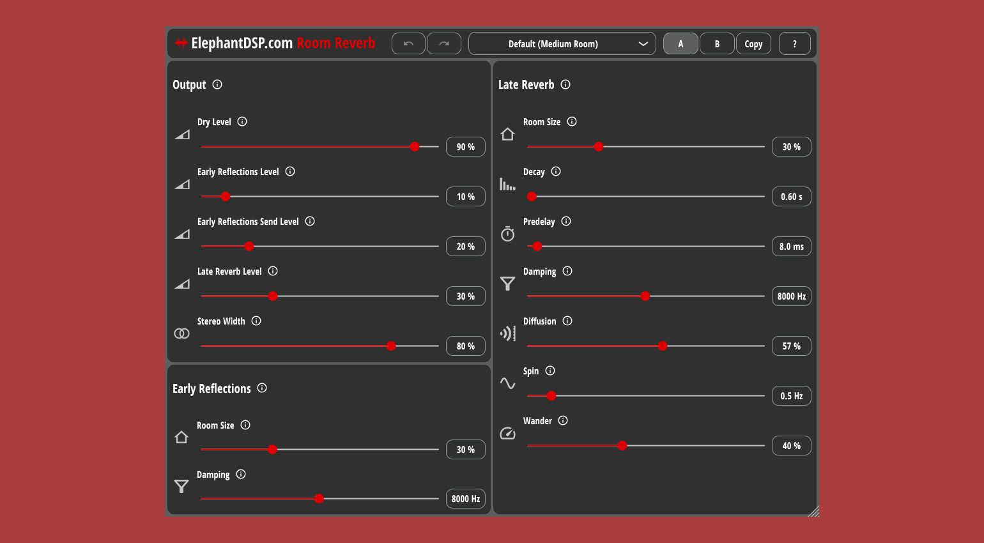984x543 pixels.
Task: Click the undo arrow button
Action: (408, 43)
